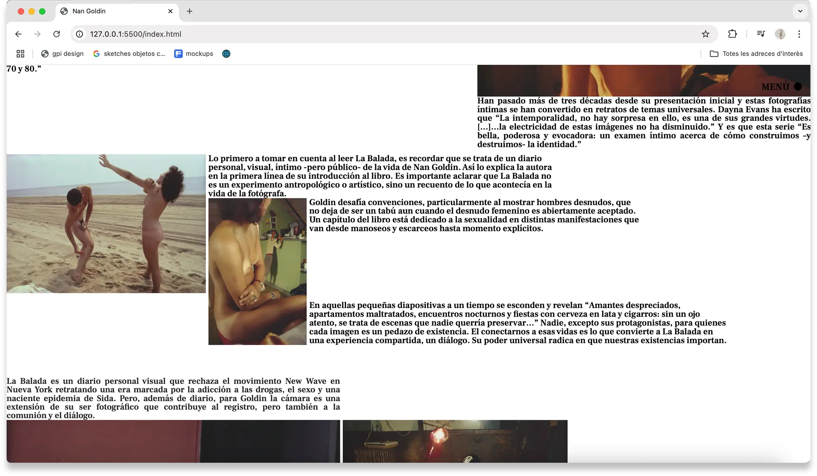Image resolution: width=817 pixels, height=476 pixels.
Task: Click the text '70 y 80.”'
Action: pos(24,69)
